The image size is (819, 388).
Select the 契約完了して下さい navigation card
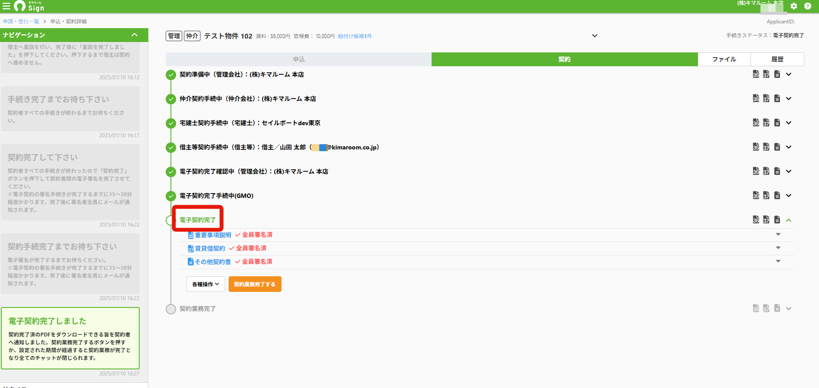click(70, 182)
